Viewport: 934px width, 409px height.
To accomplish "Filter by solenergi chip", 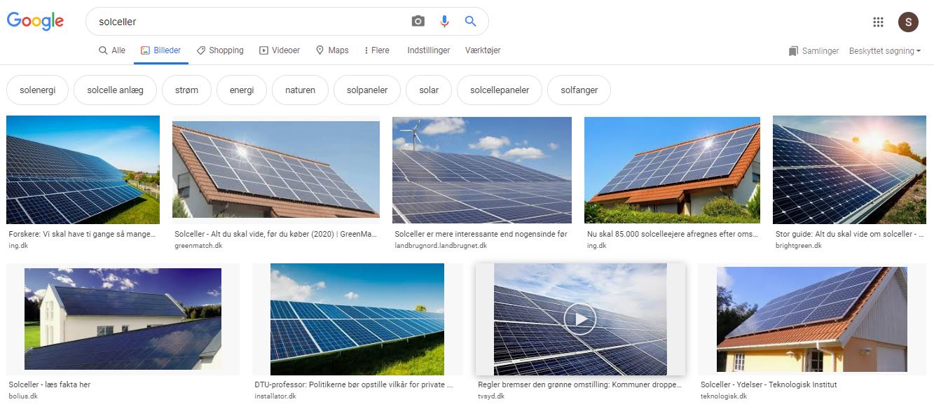I will click(x=37, y=90).
